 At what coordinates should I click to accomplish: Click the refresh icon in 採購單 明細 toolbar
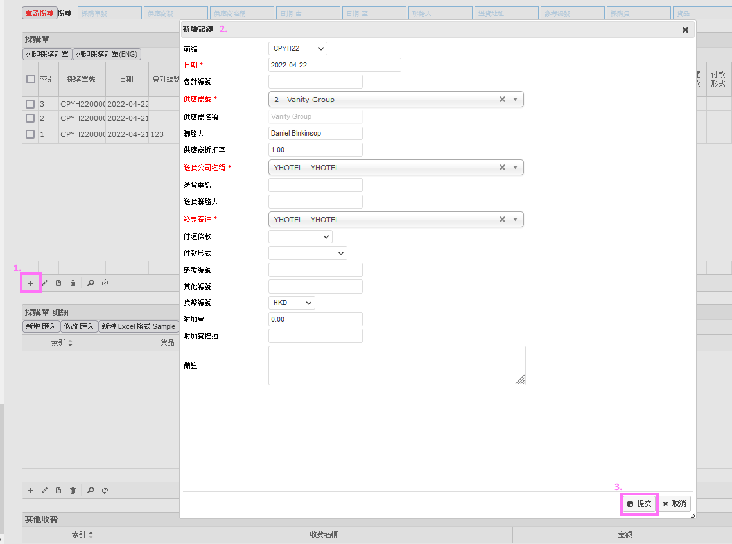pyautogui.click(x=105, y=491)
